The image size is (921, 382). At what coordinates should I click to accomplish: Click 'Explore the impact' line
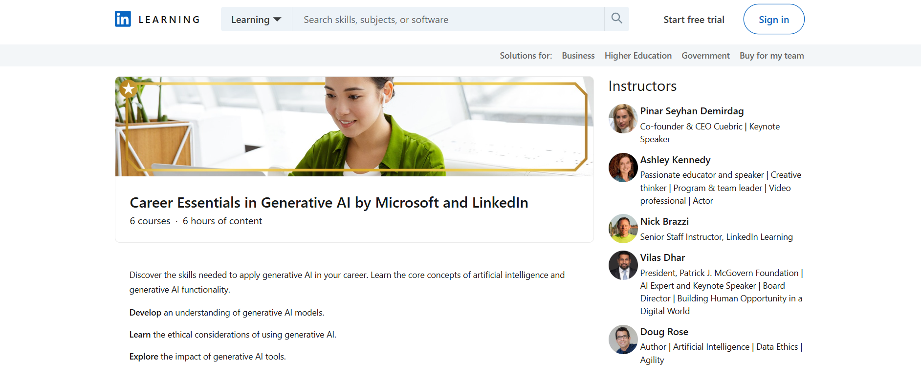[x=207, y=357]
